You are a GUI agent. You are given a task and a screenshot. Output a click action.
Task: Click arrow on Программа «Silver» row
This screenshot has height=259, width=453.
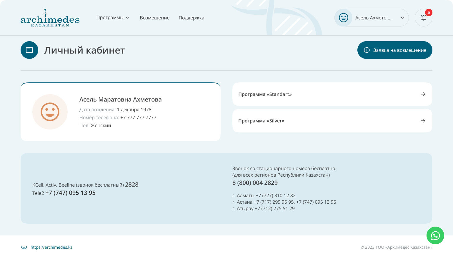[423, 121]
